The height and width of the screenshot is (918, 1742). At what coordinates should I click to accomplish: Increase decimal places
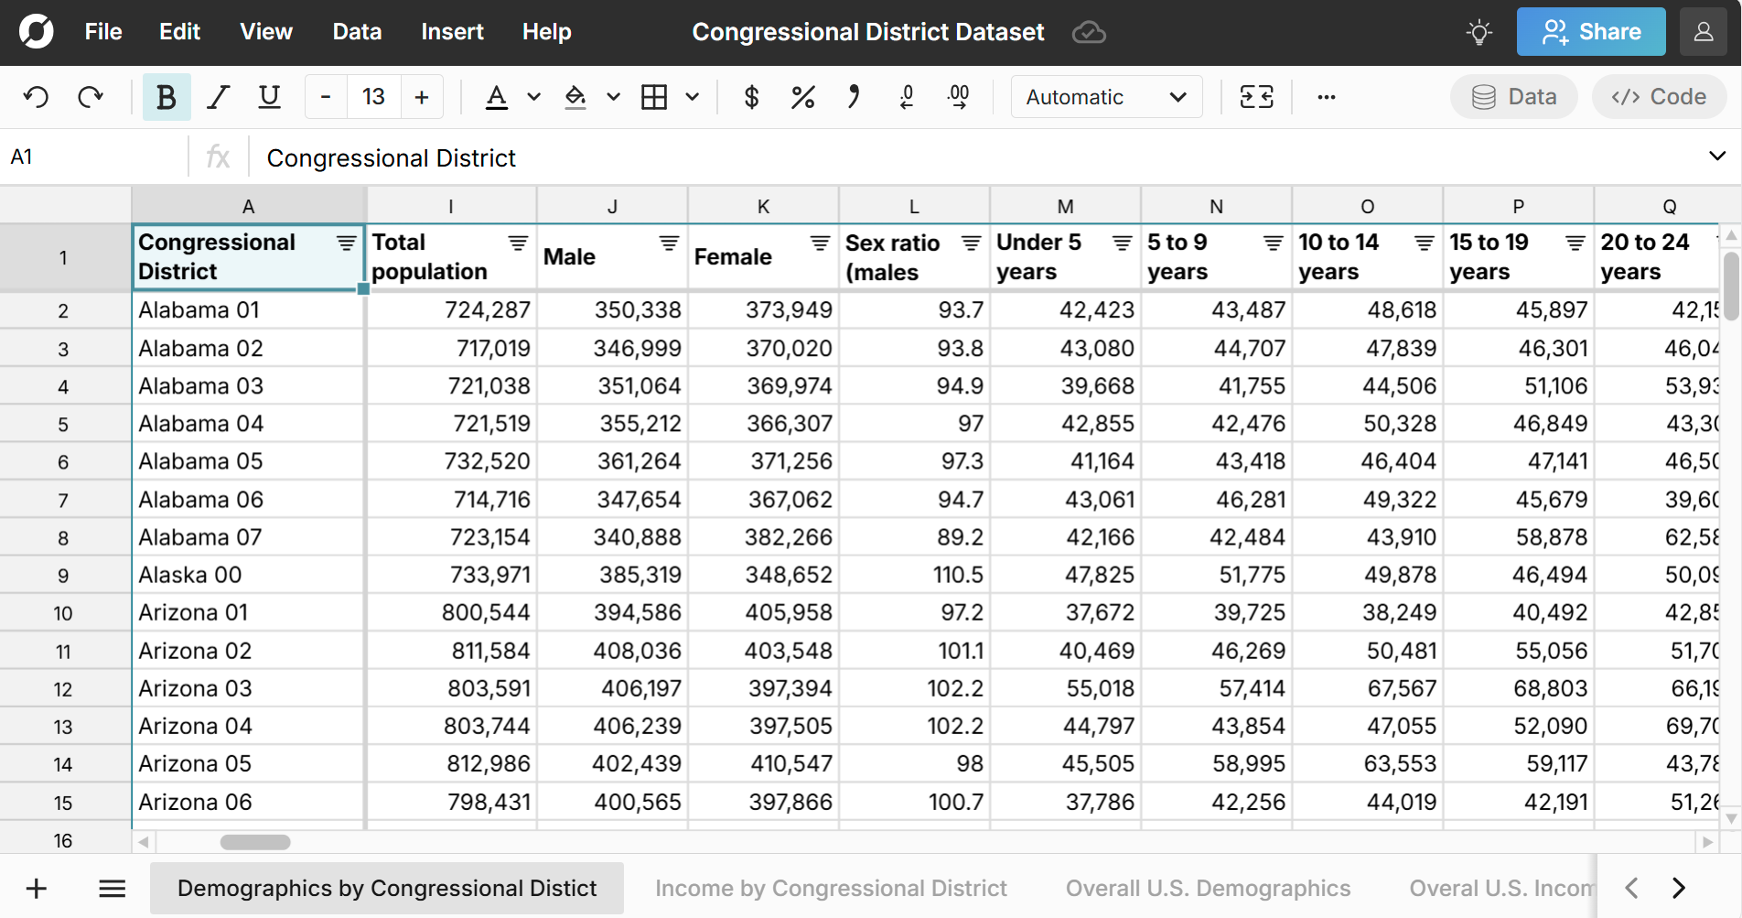(958, 97)
